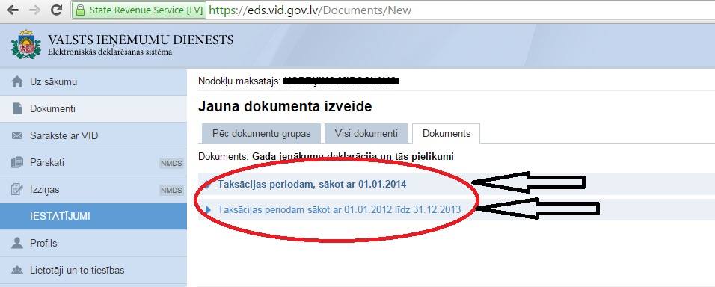Click the person icon beside Profils
Viewport: 715px width, 287px height.
coord(17,243)
